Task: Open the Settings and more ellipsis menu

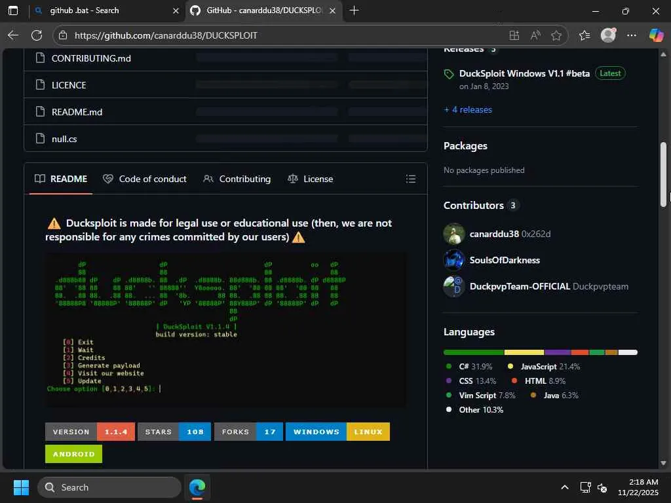Action: pyautogui.click(x=632, y=35)
